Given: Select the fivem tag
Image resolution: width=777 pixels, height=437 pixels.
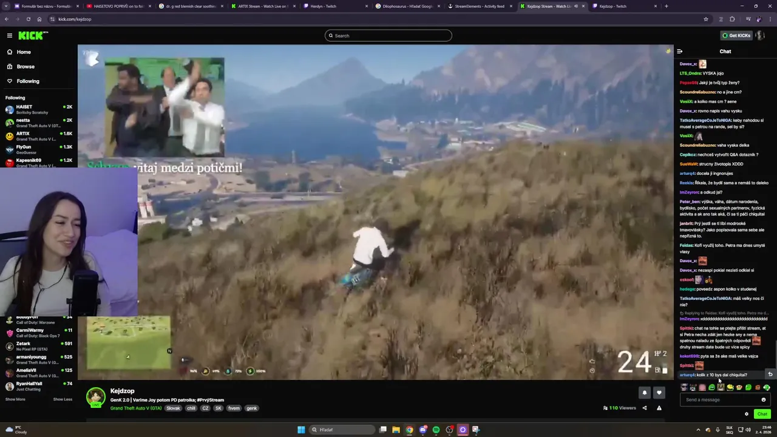Looking at the screenshot, I should pyautogui.click(x=234, y=408).
